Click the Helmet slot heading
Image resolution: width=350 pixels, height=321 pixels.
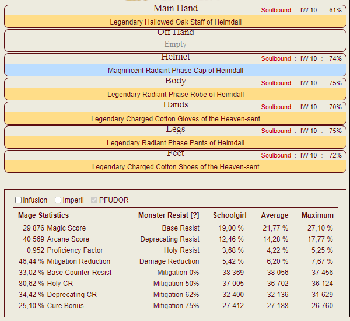coord(176,57)
